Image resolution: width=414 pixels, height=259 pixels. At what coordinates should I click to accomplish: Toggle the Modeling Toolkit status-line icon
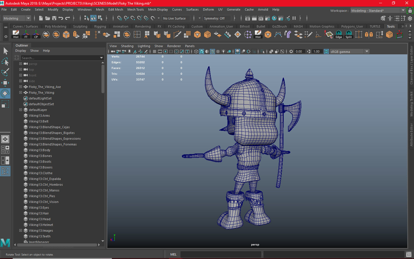pyautogui.click(x=383, y=18)
